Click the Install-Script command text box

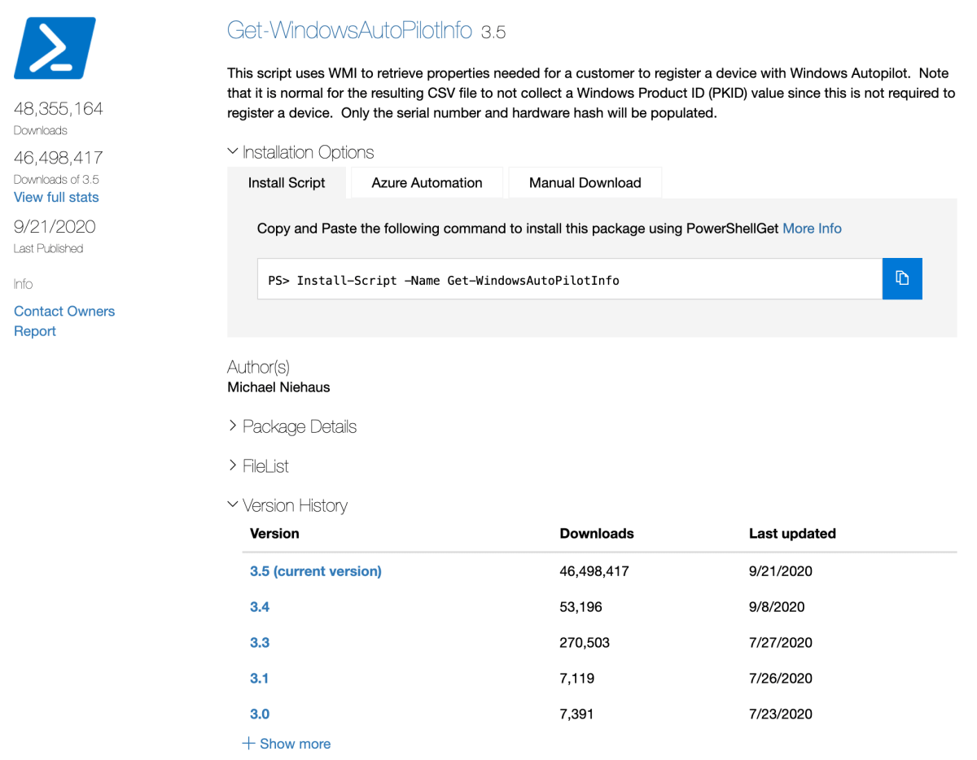(x=569, y=280)
